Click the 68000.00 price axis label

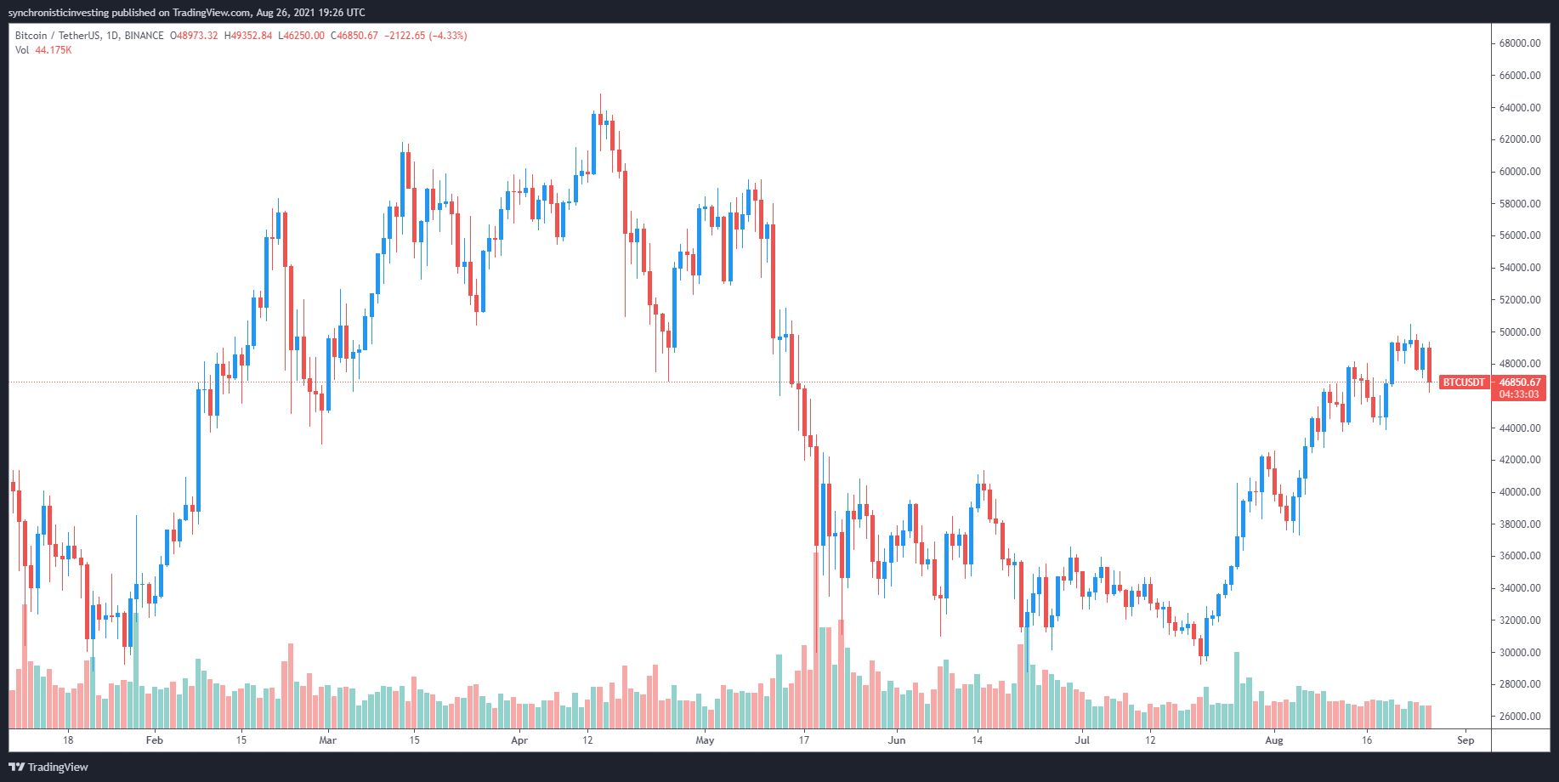(x=1519, y=43)
